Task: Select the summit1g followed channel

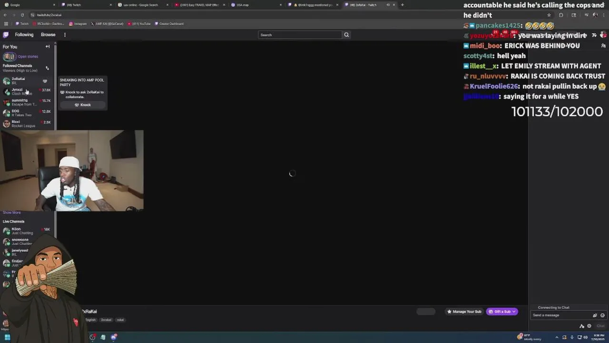Action: tap(27, 102)
